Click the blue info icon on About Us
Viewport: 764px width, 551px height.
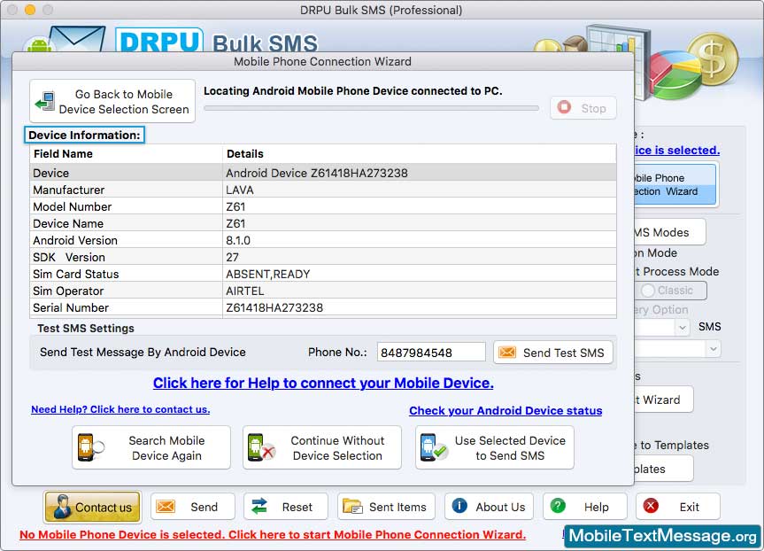click(x=459, y=506)
